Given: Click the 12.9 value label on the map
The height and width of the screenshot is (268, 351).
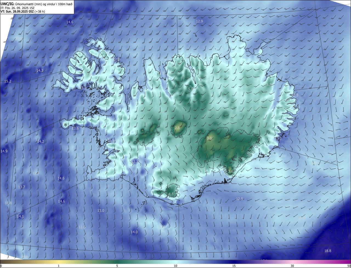Looking at the screenshot, I should [199, 21].
